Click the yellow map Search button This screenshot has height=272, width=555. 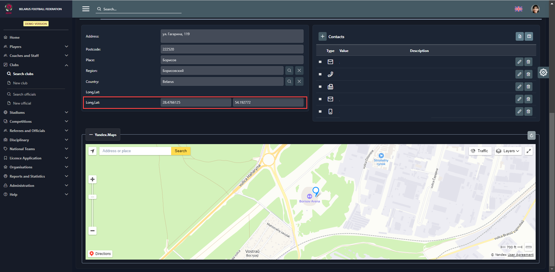(181, 151)
